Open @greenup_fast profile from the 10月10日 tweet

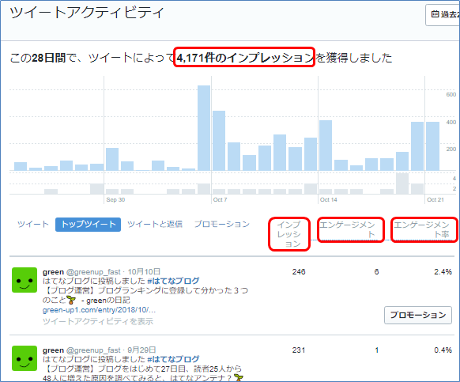point(93,271)
